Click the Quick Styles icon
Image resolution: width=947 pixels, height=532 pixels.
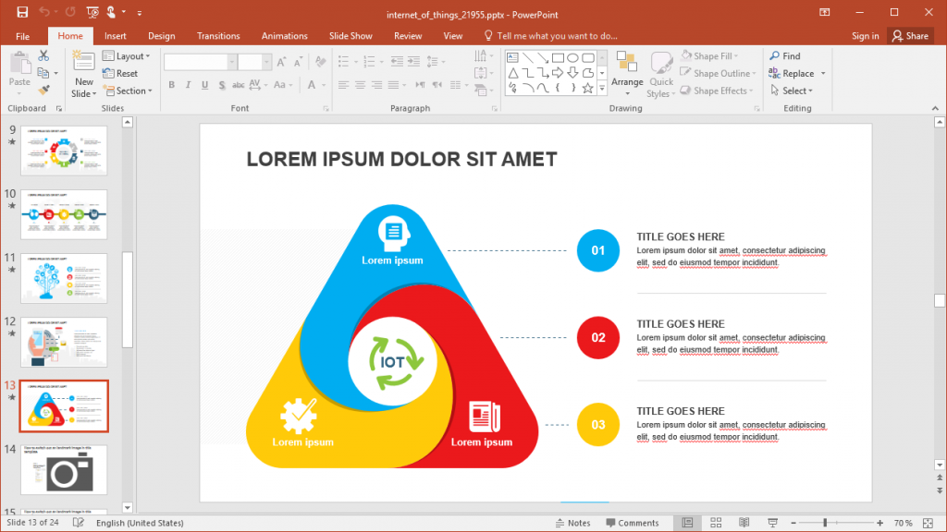661,74
